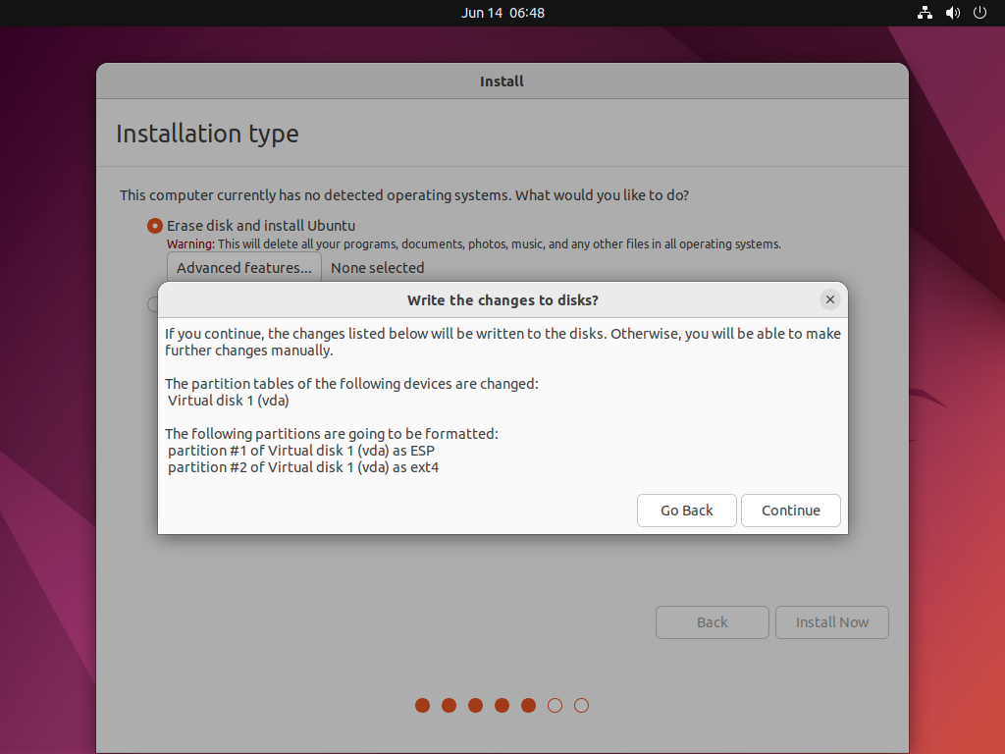Click the power icon in top bar
This screenshot has width=1005, height=754.
979,13
